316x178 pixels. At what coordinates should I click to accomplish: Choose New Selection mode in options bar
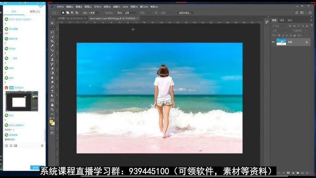[x=63, y=13]
